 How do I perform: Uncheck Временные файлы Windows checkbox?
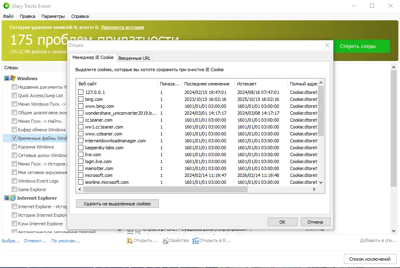click(14, 138)
